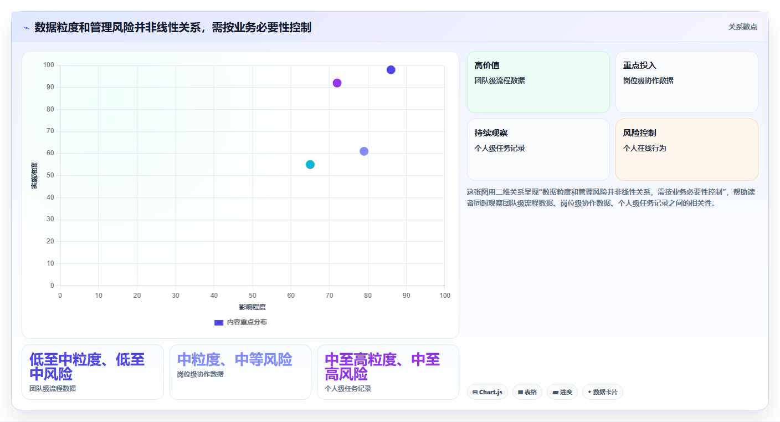Select the light blue scatter point near 79

pyautogui.click(x=364, y=151)
